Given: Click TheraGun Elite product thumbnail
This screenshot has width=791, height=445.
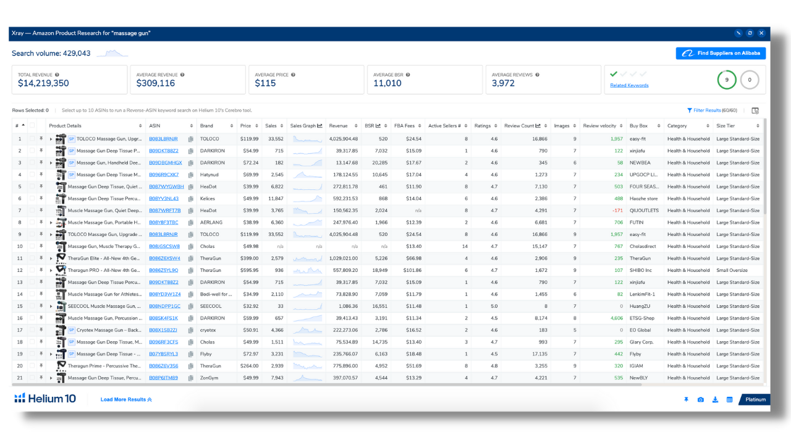Looking at the screenshot, I should [x=61, y=258].
